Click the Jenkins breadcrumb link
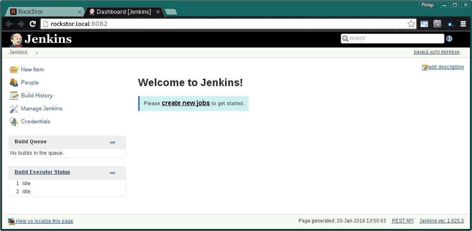This screenshot has height=231, width=472. point(18,52)
